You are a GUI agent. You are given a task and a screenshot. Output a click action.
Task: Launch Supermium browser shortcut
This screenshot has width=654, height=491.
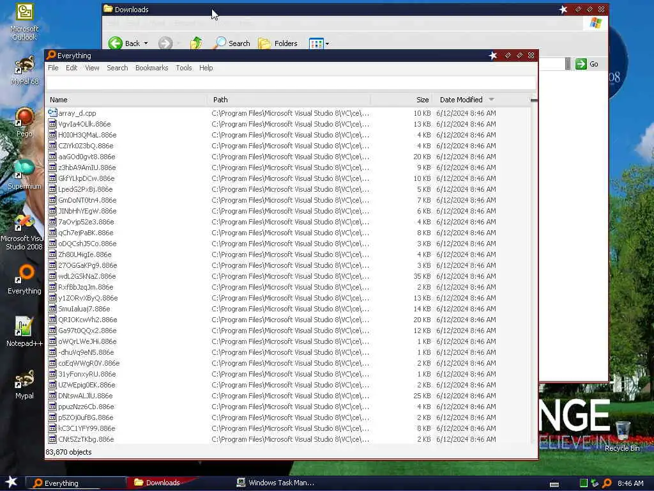(x=25, y=175)
